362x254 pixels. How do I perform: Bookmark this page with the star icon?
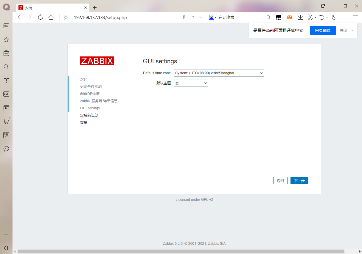click(66, 18)
